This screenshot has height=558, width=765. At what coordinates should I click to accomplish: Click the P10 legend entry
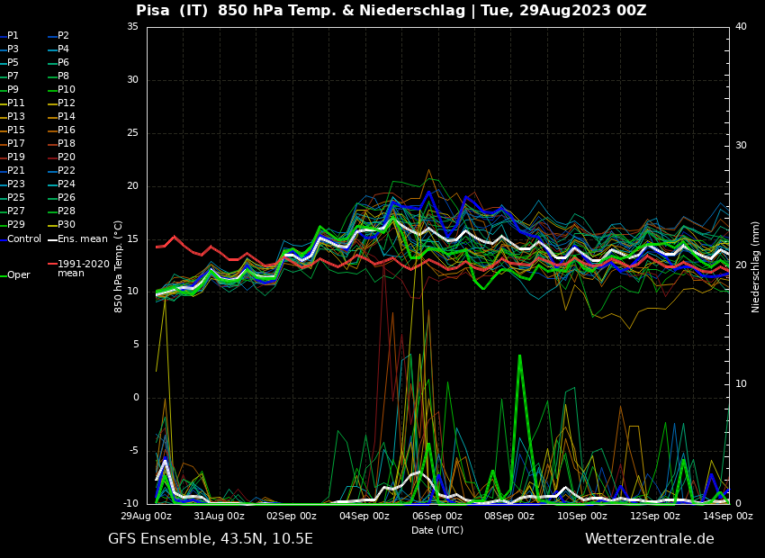(67, 90)
